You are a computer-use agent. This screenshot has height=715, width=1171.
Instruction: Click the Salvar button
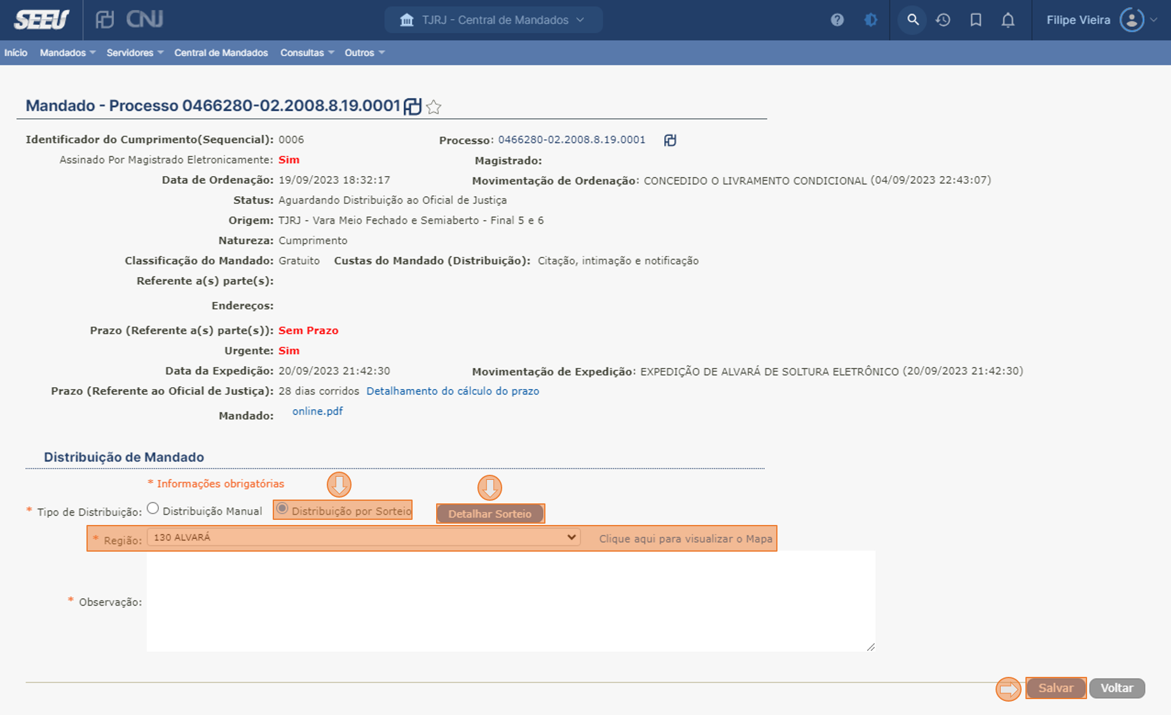point(1056,688)
